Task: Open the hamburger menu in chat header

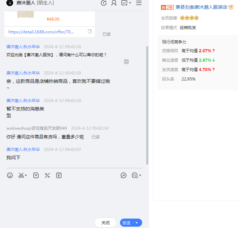Action: click(x=139, y=3)
